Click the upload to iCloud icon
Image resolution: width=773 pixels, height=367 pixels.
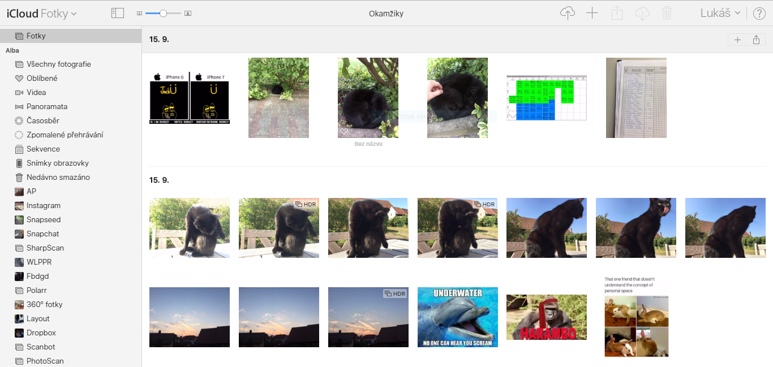(567, 13)
